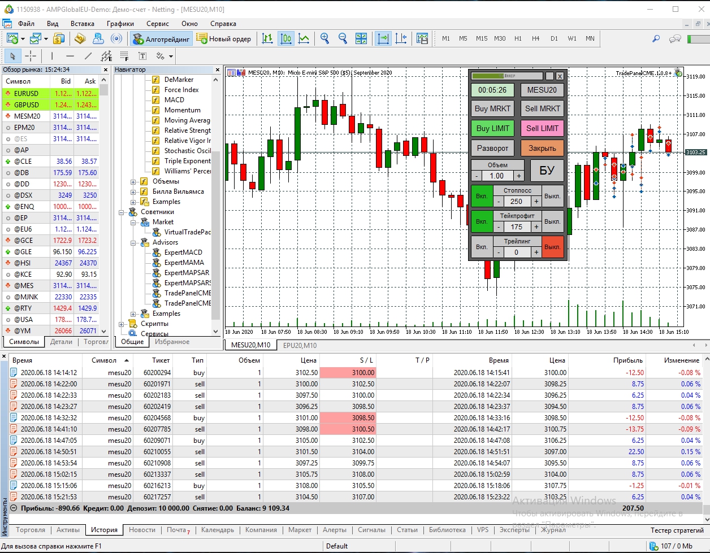710x553 pixels.
Task: Enable Стоплосс with its Вкл. button
Action: pos(482,196)
